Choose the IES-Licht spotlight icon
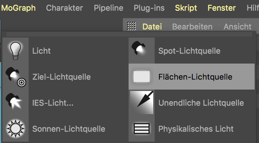Screen dimensions: 259x143 (x=14, y=101)
